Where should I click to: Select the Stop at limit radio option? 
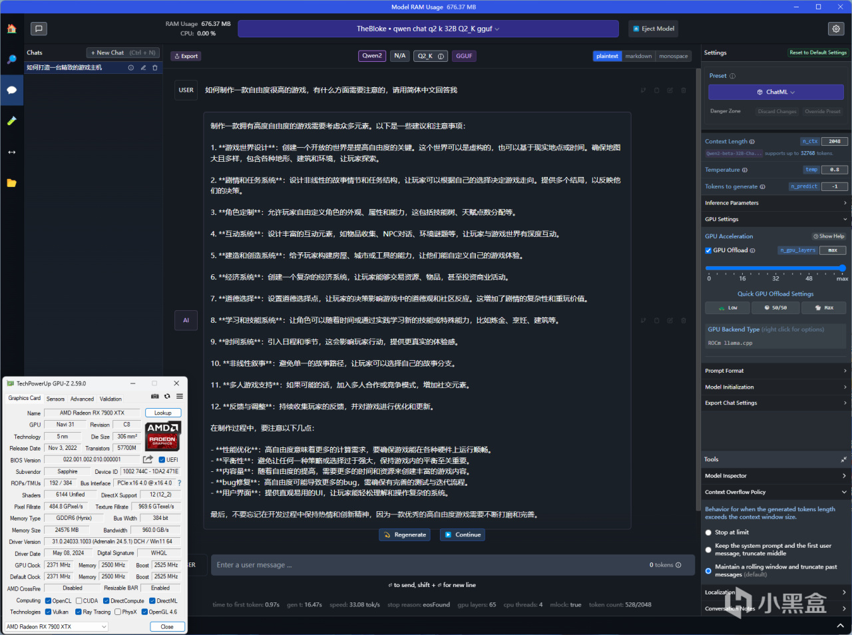(708, 532)
